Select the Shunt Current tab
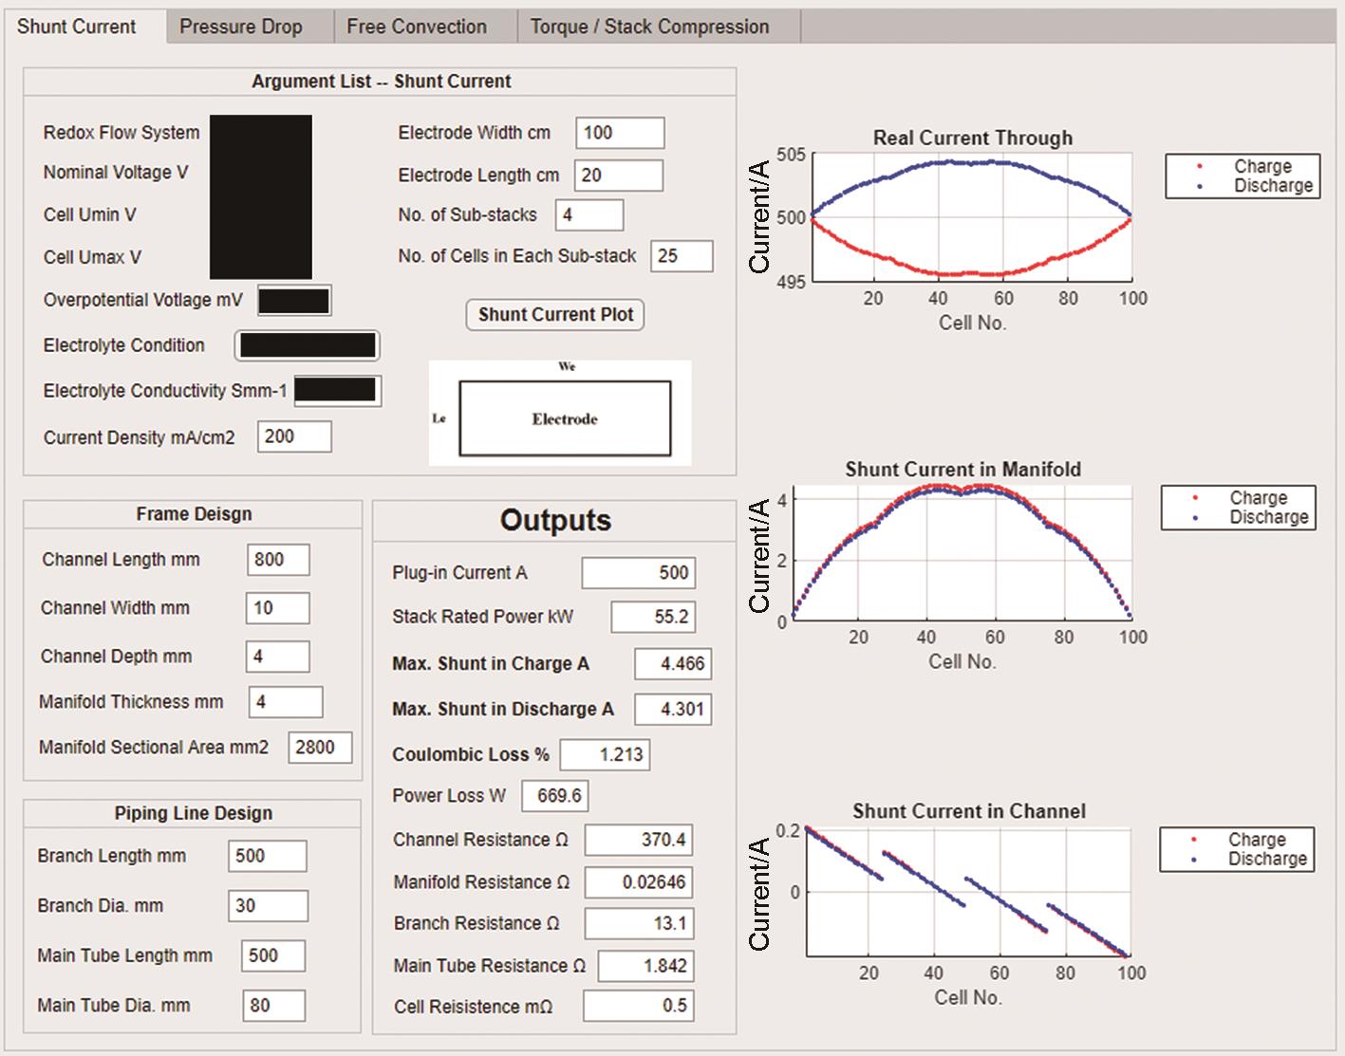Image resolution: width=1345 pixels, height=1056 pixels. [77, 27]
